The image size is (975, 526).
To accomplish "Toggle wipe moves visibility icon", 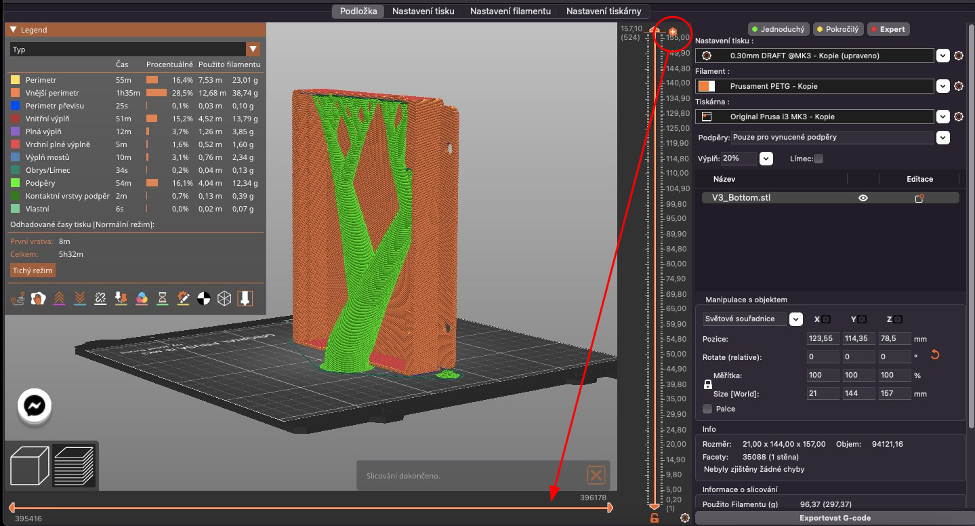I will pos(39,298).
